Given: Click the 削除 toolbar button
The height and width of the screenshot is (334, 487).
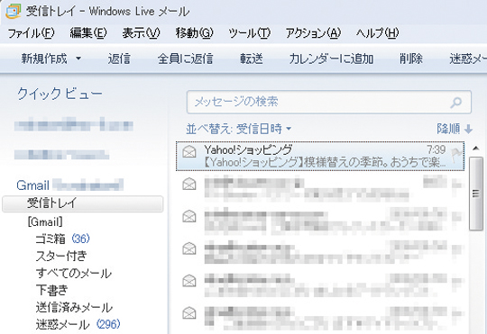Looking at the screenshot, I should tap(411, 59).
